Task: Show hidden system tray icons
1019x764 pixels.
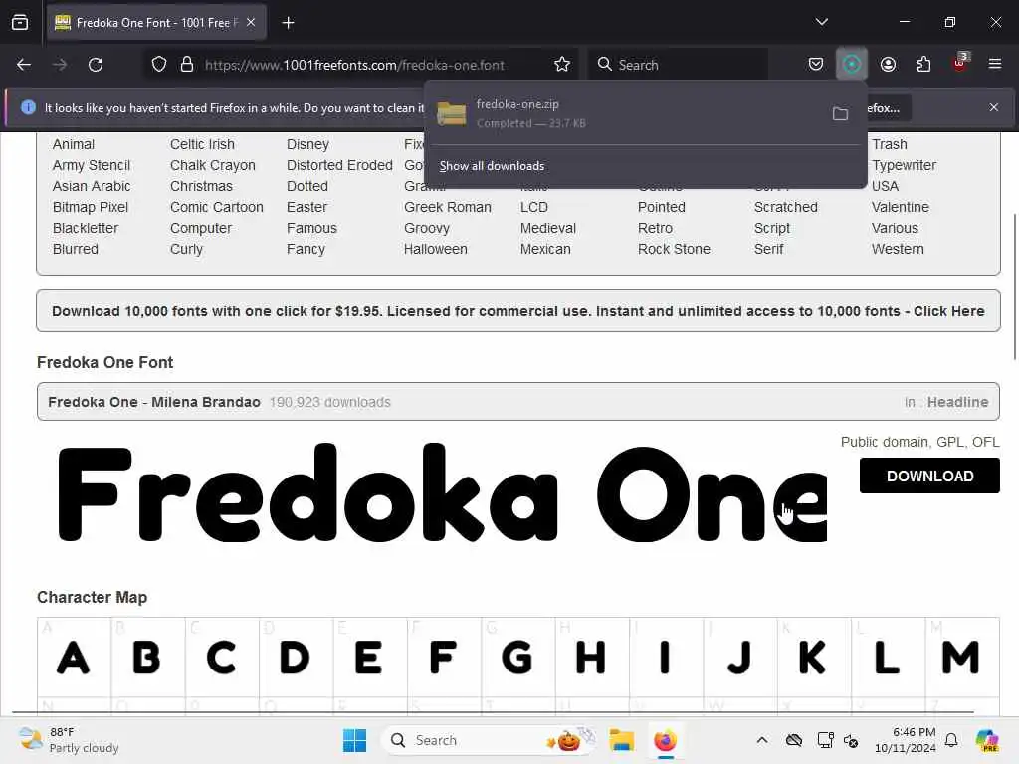Action: tap(762, 740)
